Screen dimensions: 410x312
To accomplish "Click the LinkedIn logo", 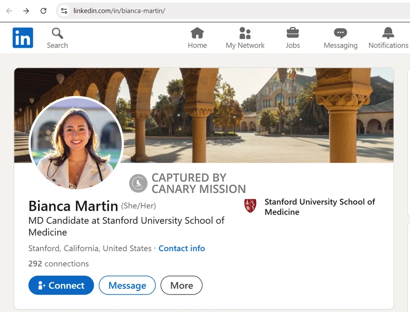I will (x=23, y=37).
